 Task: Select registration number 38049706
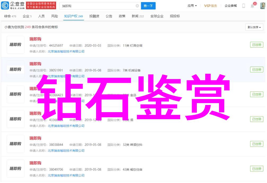tap(56, 170)
